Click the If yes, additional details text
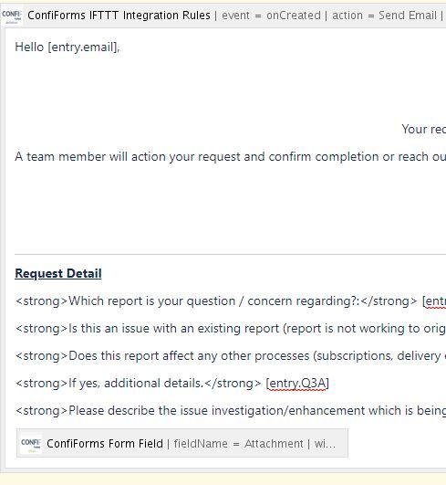Image resolution: width=446 pixels, height=485 pixels. pyautogui.click(x=136, y=384)
